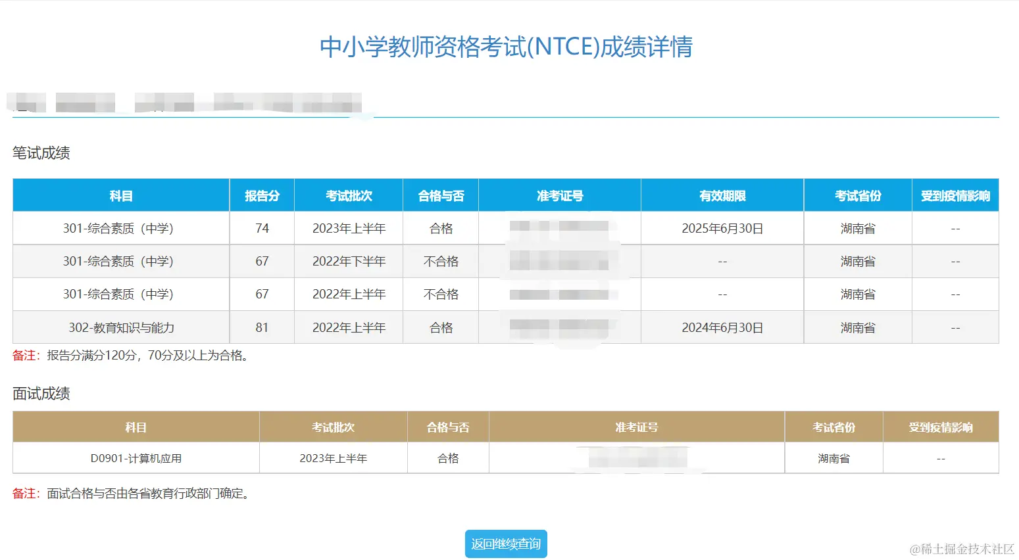
Task: Select the 2025年6月30日 validity date
Action: pyautogui.click(x=722, y=229)
